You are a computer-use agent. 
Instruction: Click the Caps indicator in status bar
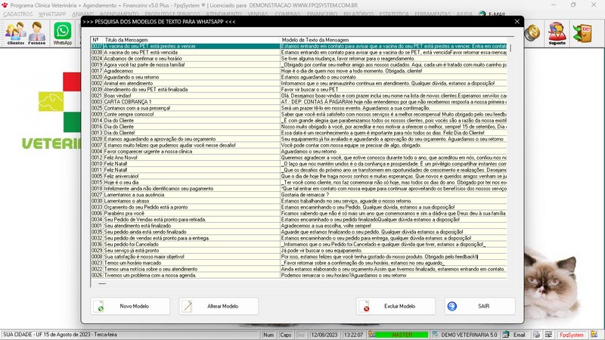click(x=286, y=335)
